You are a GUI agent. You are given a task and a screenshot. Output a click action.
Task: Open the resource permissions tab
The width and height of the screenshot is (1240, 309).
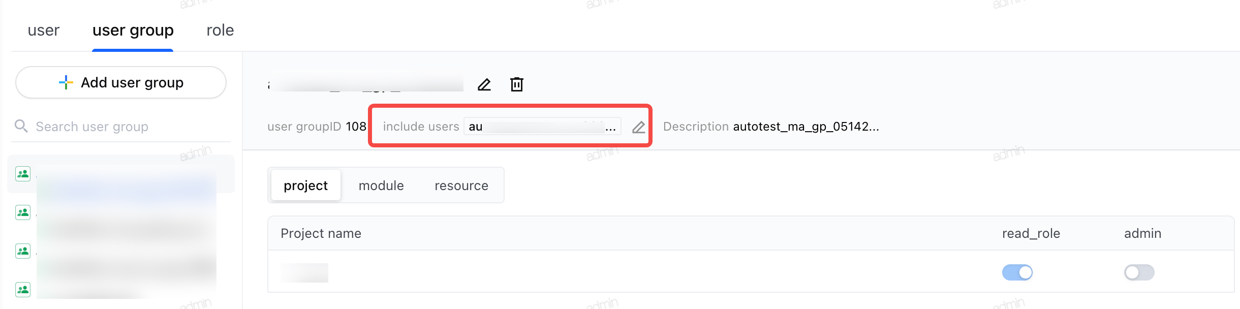click(x=461, y=186)
